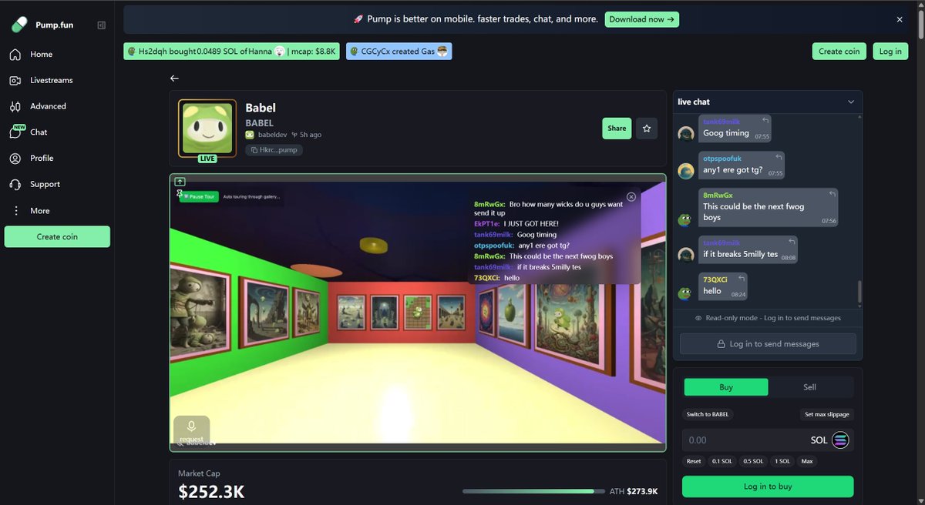This screenshot has height=505, width=925.
Task: Click the microphone request button
Action: (191, 429)
